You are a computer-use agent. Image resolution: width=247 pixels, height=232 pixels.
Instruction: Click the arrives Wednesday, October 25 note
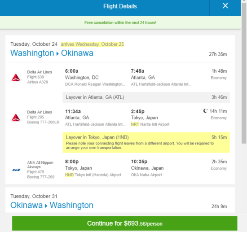coord(93,44)
